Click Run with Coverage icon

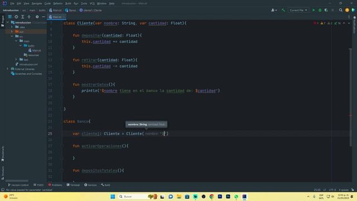click(326, 10)
